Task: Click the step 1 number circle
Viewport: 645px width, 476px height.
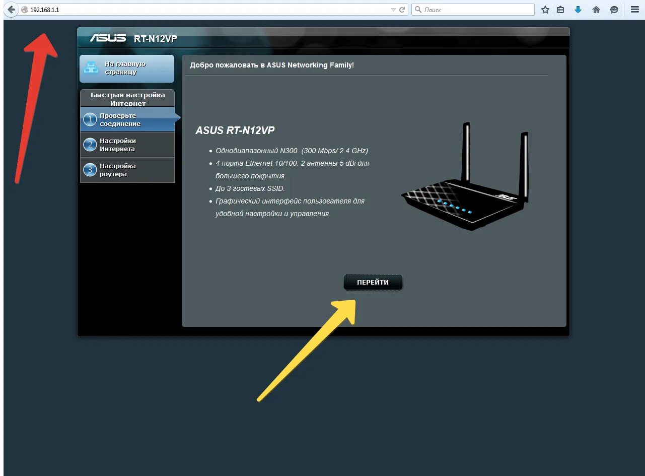Action: click(90, 119)
